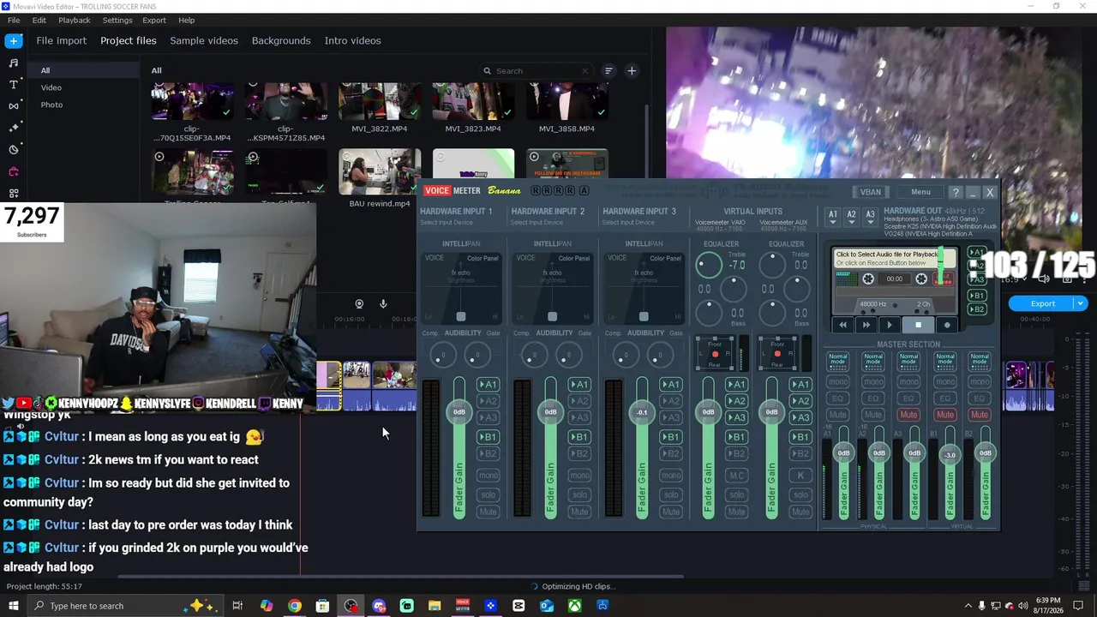Click the VAIO Treble equalizer knob
This screenshot has width=1097, height=617.
tap(710, 265)
